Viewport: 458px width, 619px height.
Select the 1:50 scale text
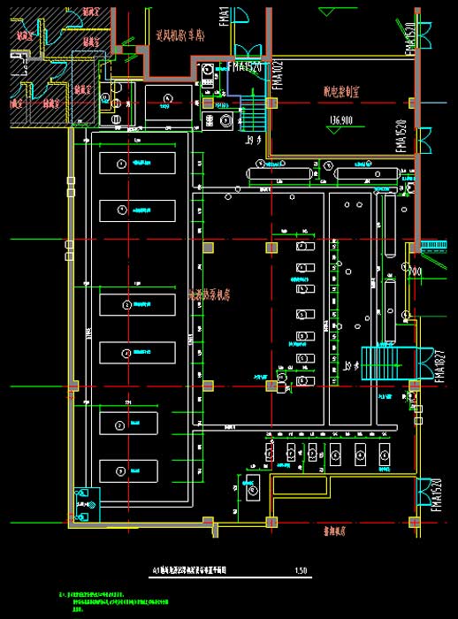coord(301,570)
